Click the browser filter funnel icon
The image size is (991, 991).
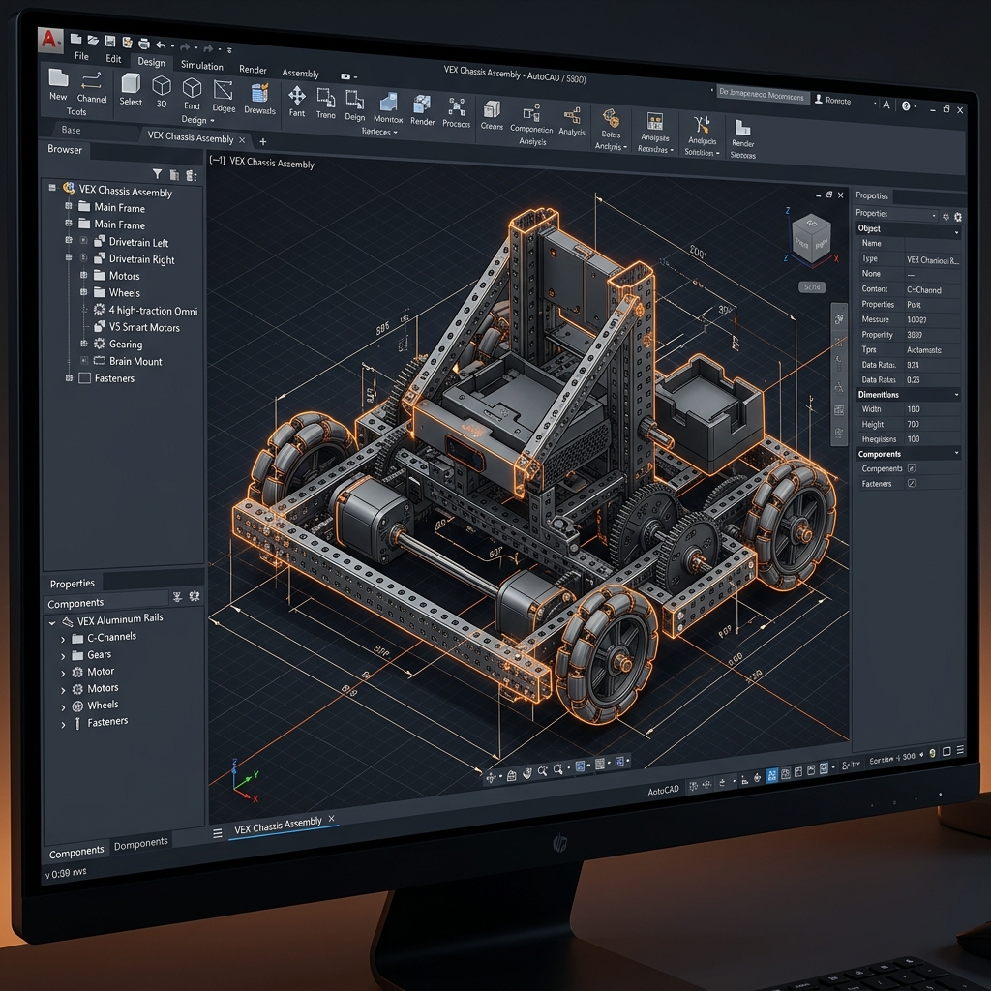157,174
